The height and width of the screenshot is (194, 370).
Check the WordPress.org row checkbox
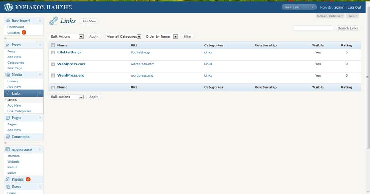(x=53, y=76)
